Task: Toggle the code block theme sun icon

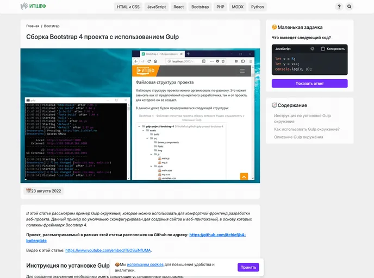Action: pos(312,49)
